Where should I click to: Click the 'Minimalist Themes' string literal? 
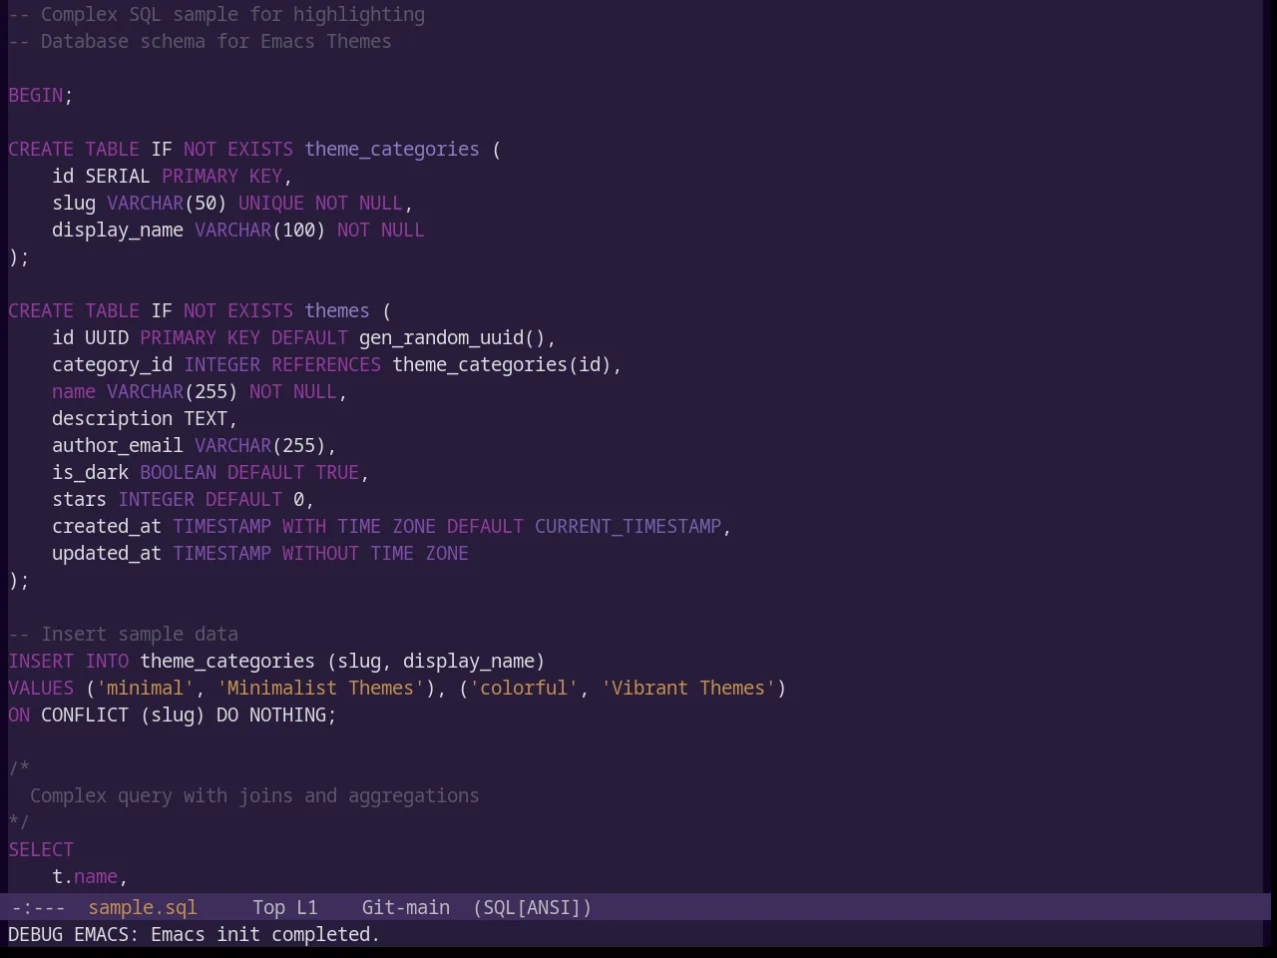tap(320, 688)
